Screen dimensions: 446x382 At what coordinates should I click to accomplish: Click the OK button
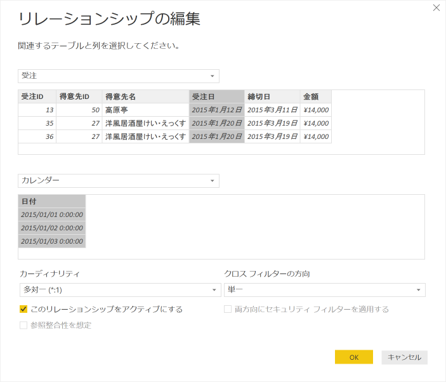point(354,357)
